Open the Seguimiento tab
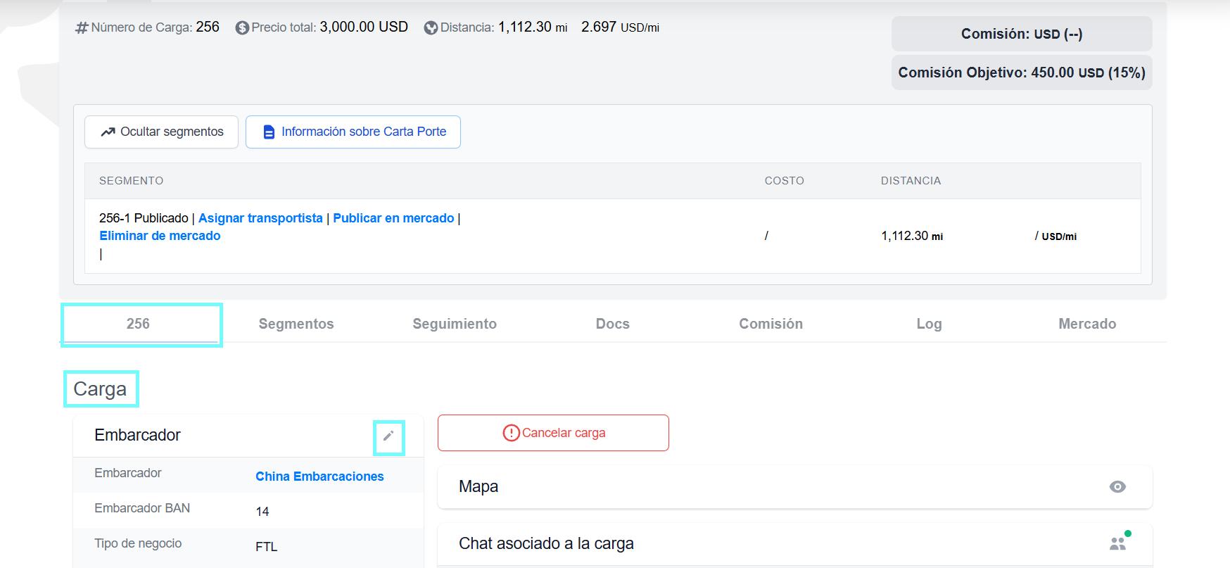Screen dimensions: 1230x568 point(455,324)
